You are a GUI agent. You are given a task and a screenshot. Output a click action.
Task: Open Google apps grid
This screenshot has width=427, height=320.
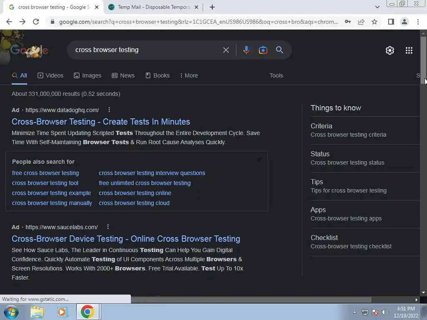[409, 50]
